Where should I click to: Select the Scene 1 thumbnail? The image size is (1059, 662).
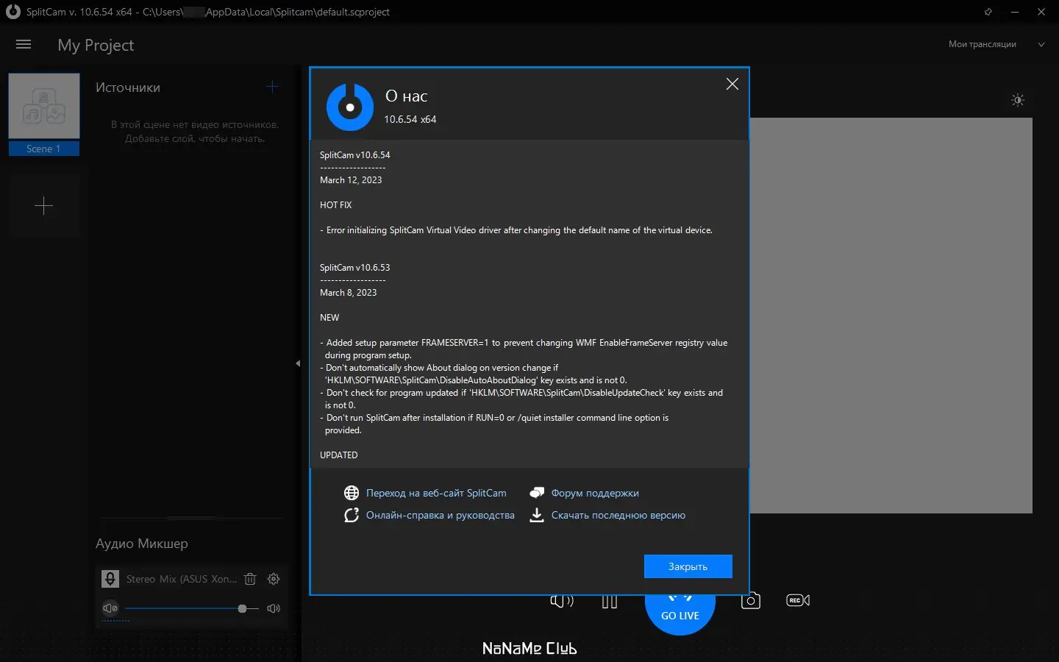pos(44,106)
